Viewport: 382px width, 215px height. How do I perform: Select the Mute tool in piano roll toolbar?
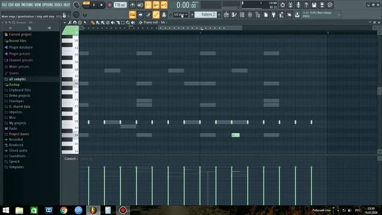pyautogui.click(x=112, y=23)
